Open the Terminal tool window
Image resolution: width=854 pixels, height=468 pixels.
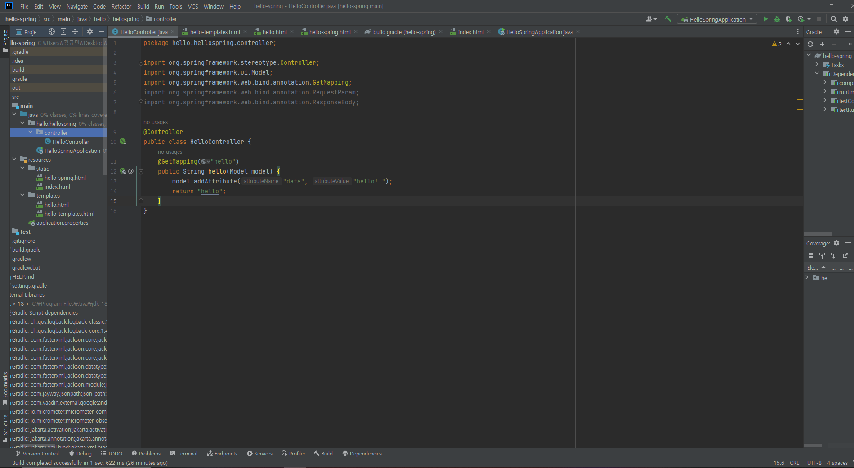183,454
